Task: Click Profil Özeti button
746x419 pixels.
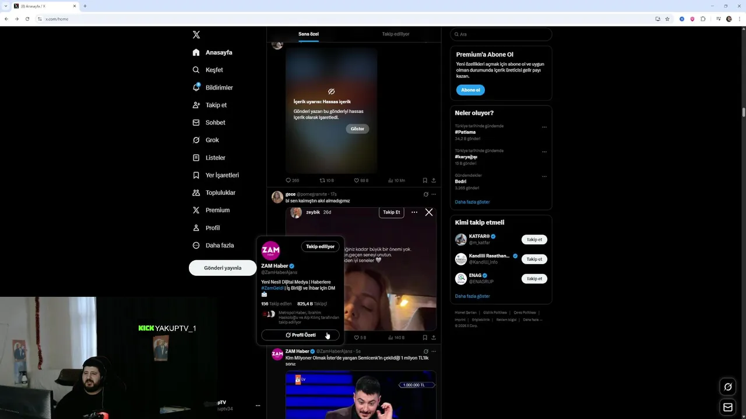Action: point(300,335)
